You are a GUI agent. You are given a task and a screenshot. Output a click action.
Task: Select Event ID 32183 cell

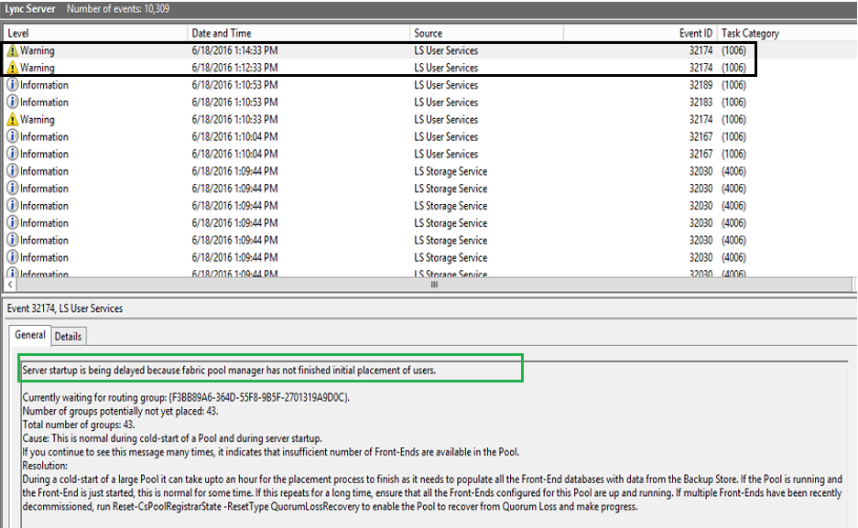click(701, 102)
